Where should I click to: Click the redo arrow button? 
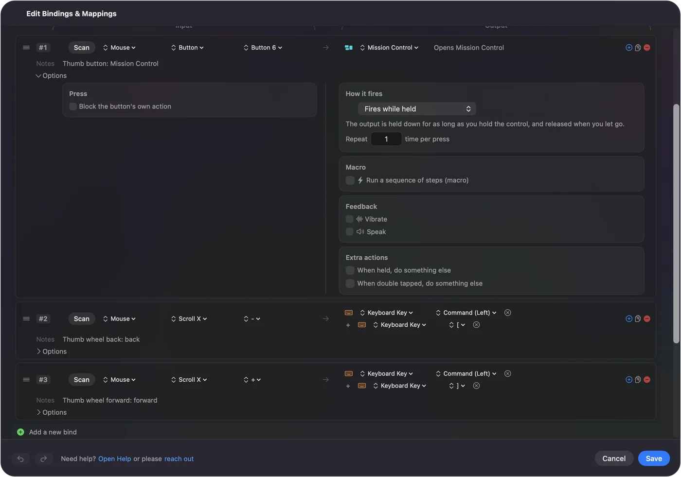click(43, 459)
